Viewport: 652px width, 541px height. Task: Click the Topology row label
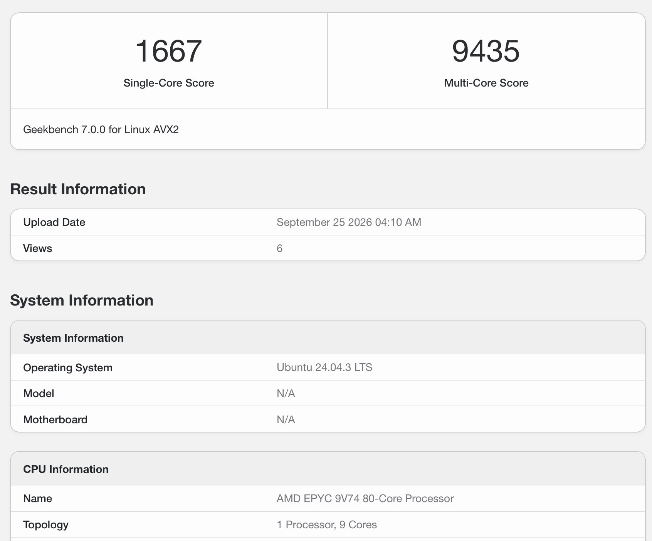46,525
